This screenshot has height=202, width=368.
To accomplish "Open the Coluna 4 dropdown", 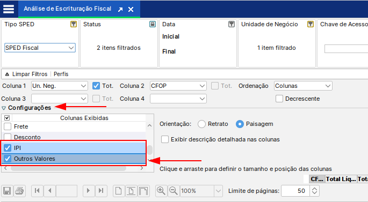I will coord(178,99).
